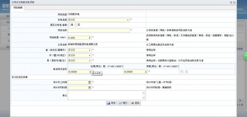
Task: Adjust the 项目规模（MW） spinner arrows
Action: tap(90, 38)
